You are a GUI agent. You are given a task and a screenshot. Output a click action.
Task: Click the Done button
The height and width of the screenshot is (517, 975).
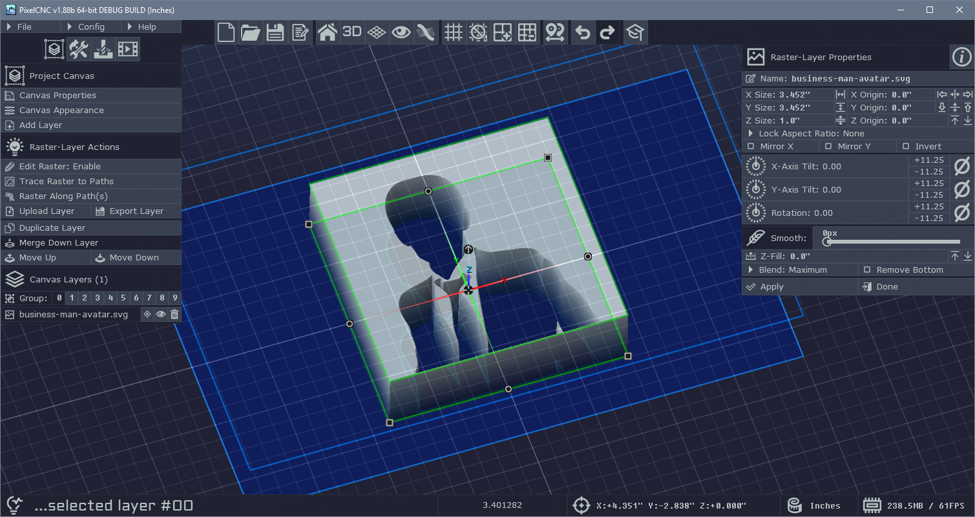[x=916, y=286]
